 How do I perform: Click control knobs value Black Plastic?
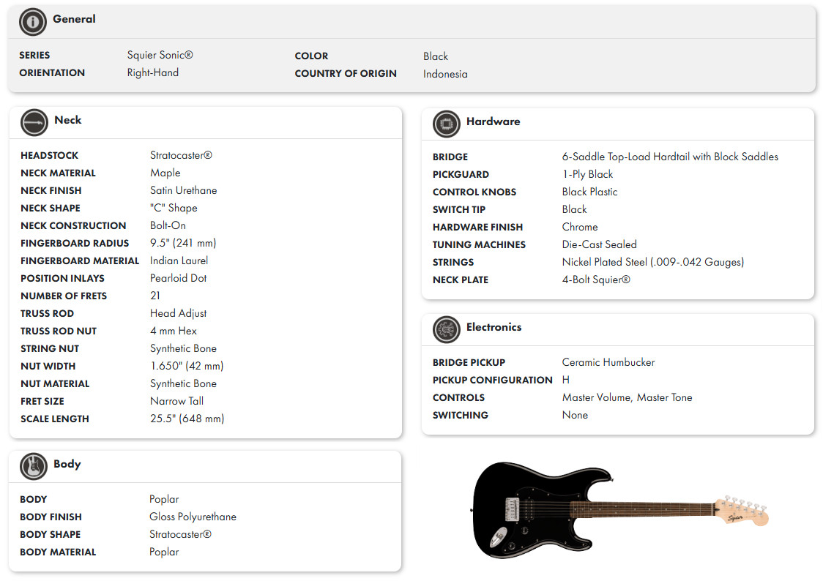tap(590, 192)
